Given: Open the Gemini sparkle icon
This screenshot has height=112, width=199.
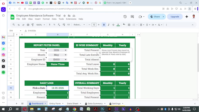Looking at the screenshot, I should click(187, 17).
